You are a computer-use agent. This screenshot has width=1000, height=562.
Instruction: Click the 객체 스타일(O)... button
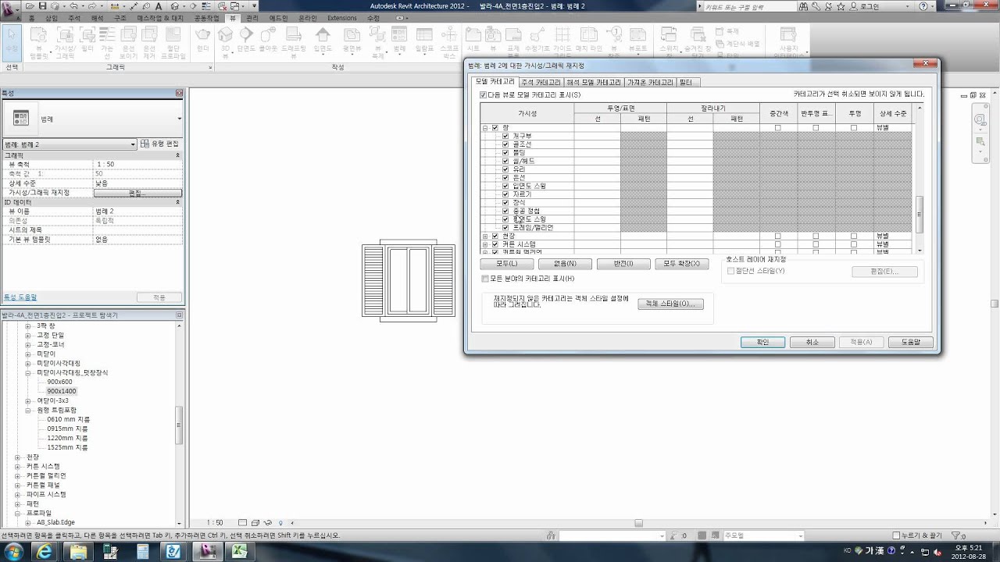coord(671,304)
